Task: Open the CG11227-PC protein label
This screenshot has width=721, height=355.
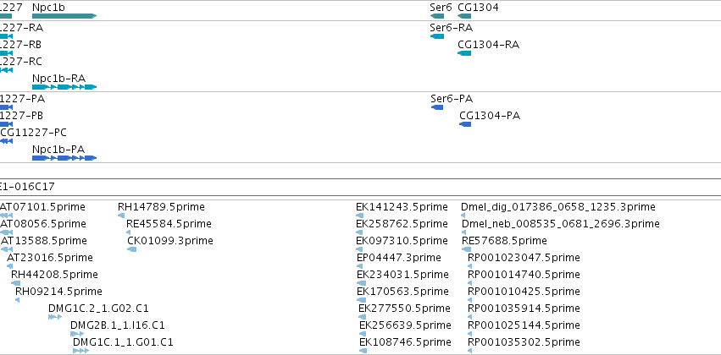Action: click(x=33, y=133)
